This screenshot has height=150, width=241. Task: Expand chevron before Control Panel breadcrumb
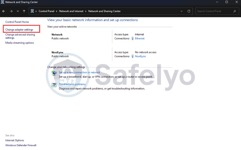click(36, 11)
